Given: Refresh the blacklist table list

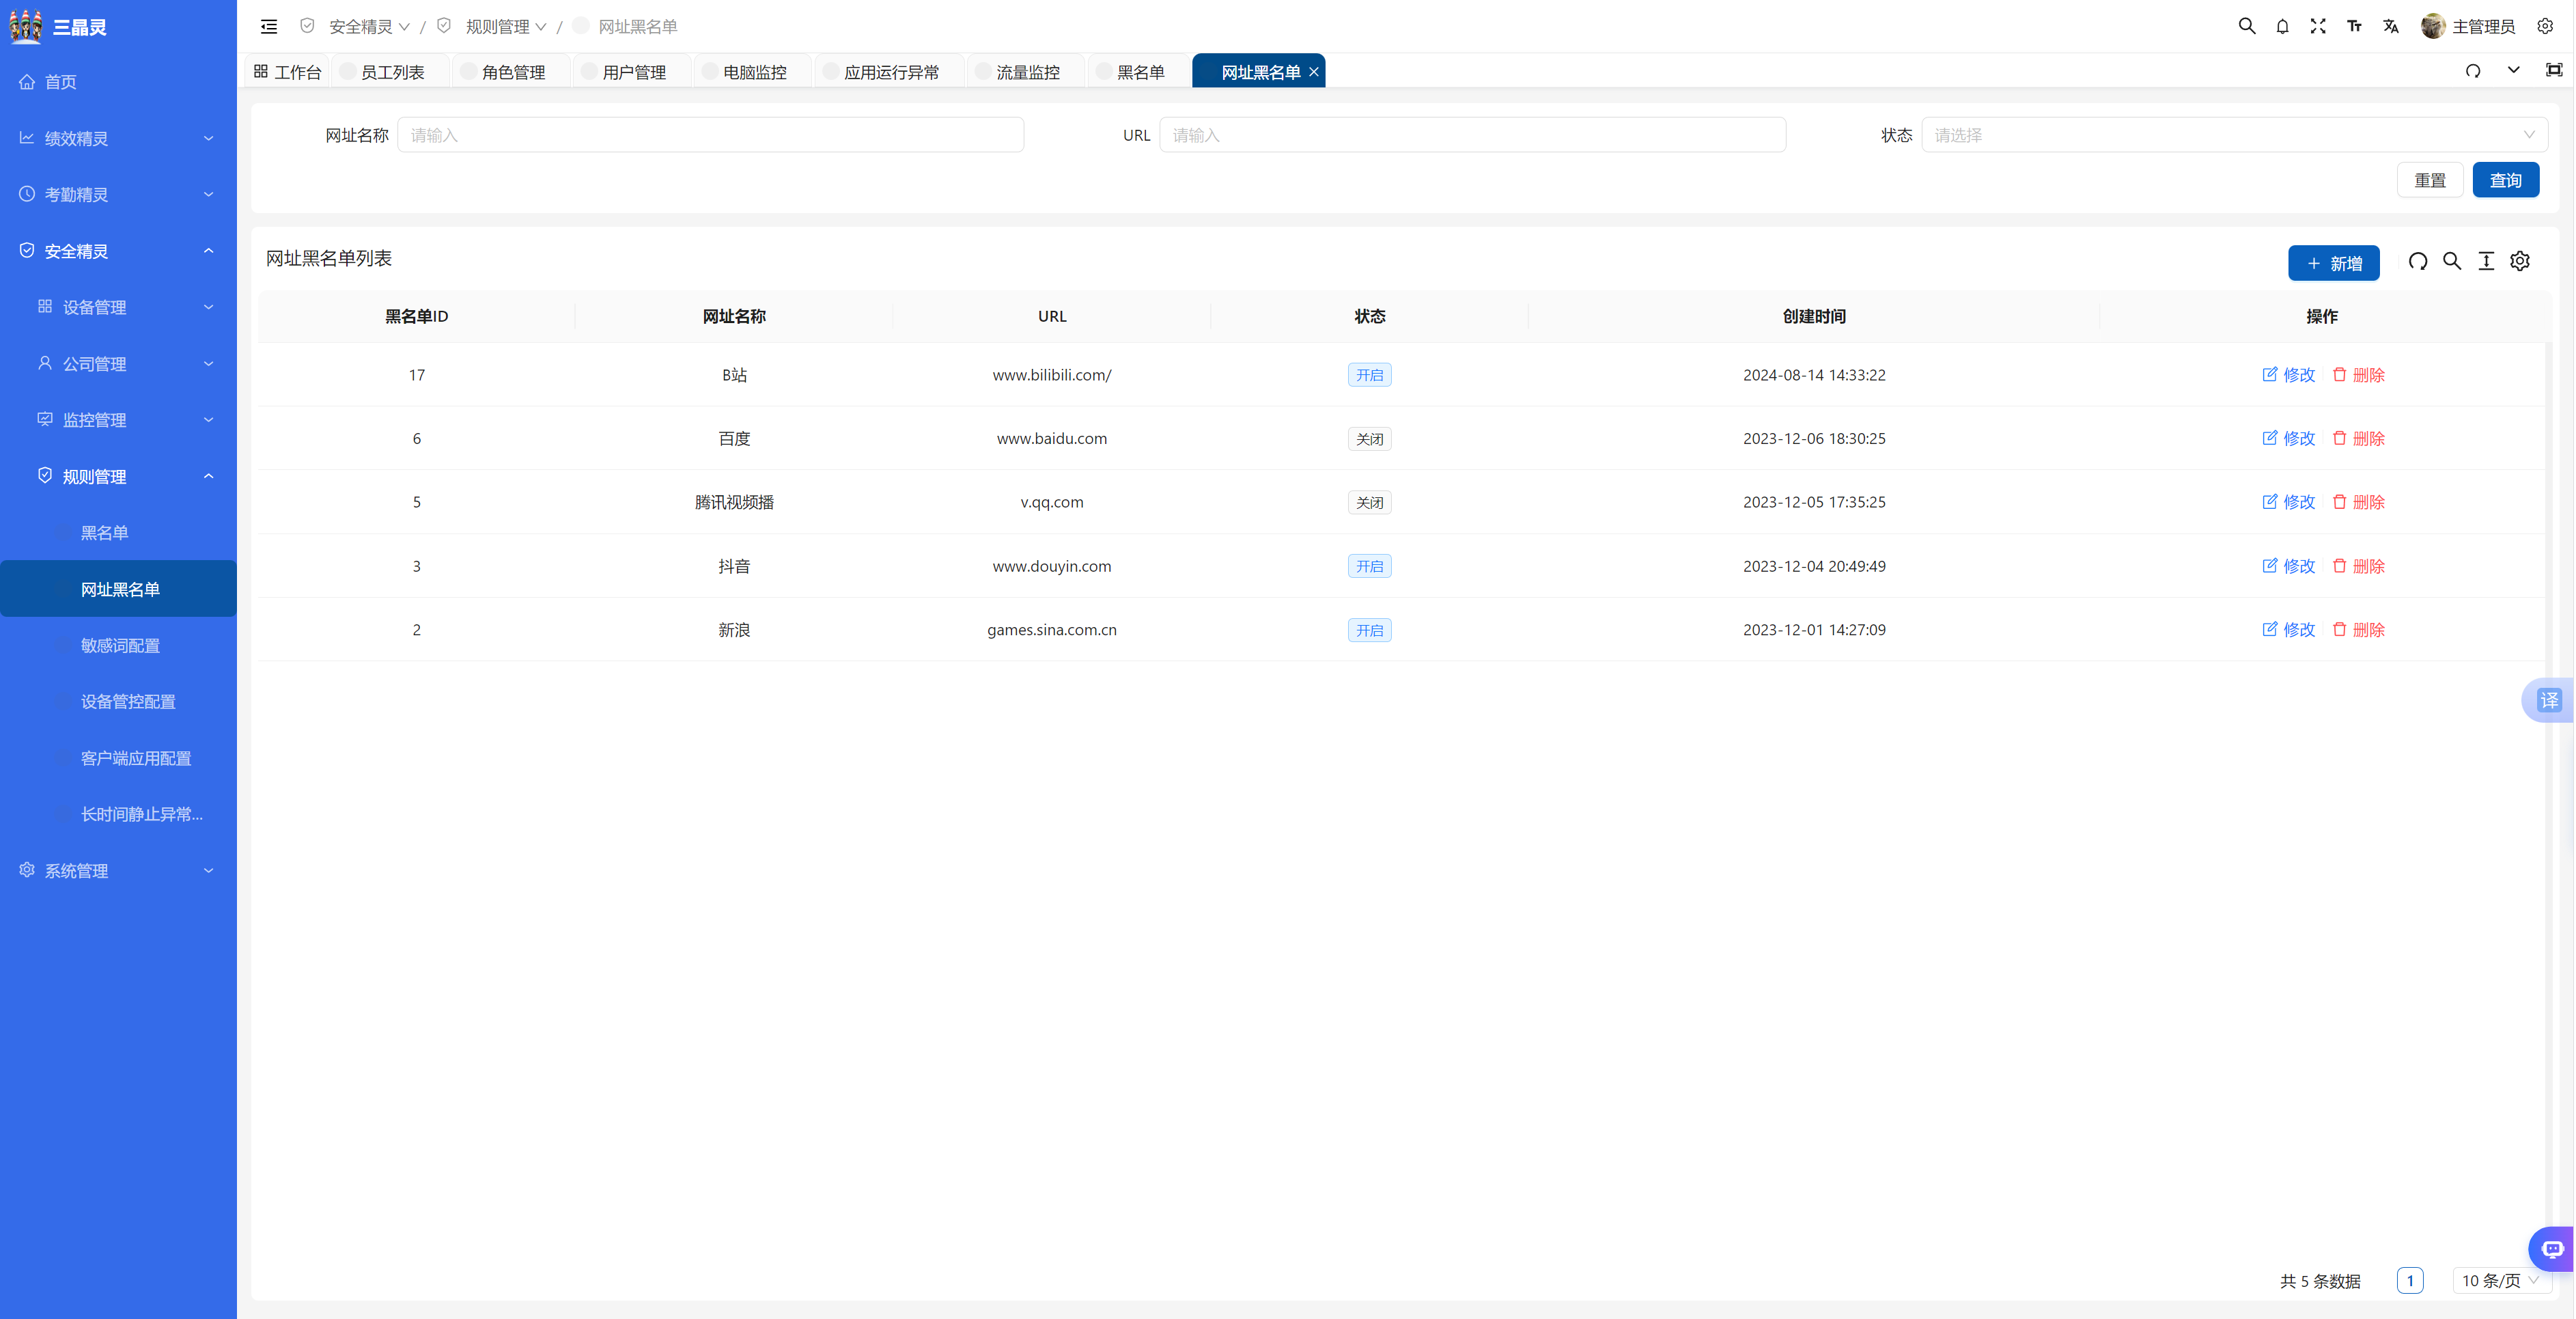Looking at the screenshot, I should tap(2417, 262).
